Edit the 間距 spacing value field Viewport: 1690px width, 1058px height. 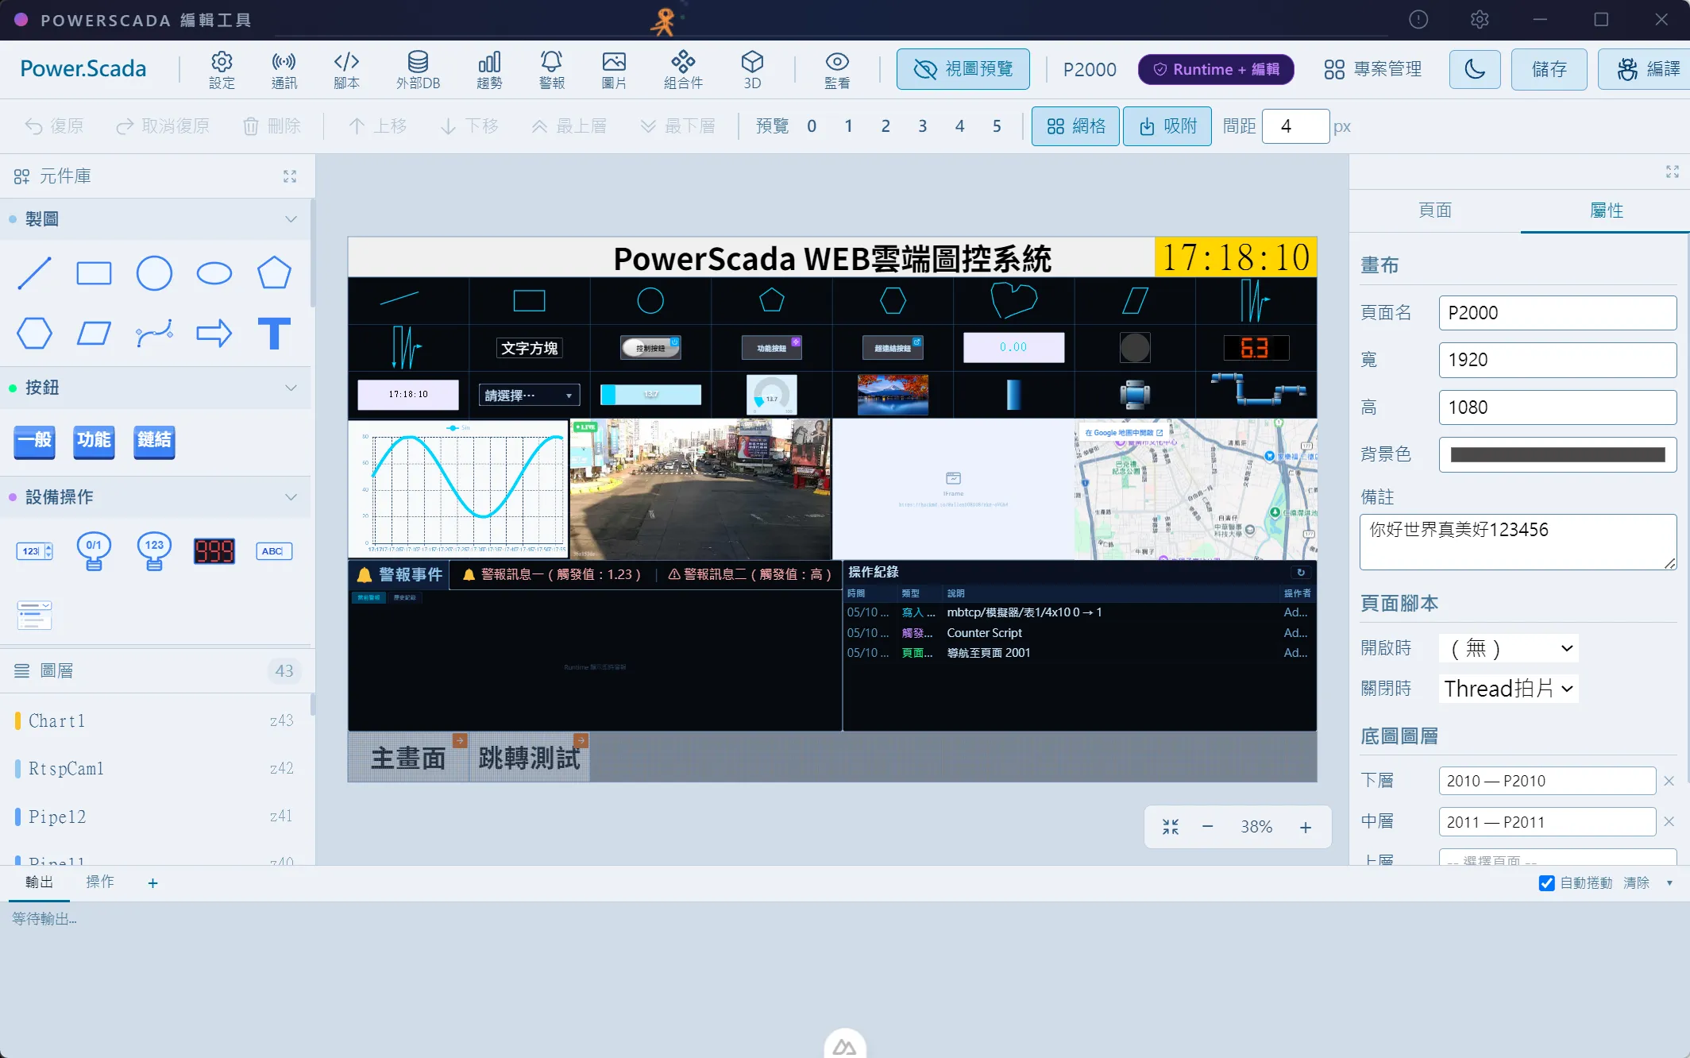[1295, 126]
